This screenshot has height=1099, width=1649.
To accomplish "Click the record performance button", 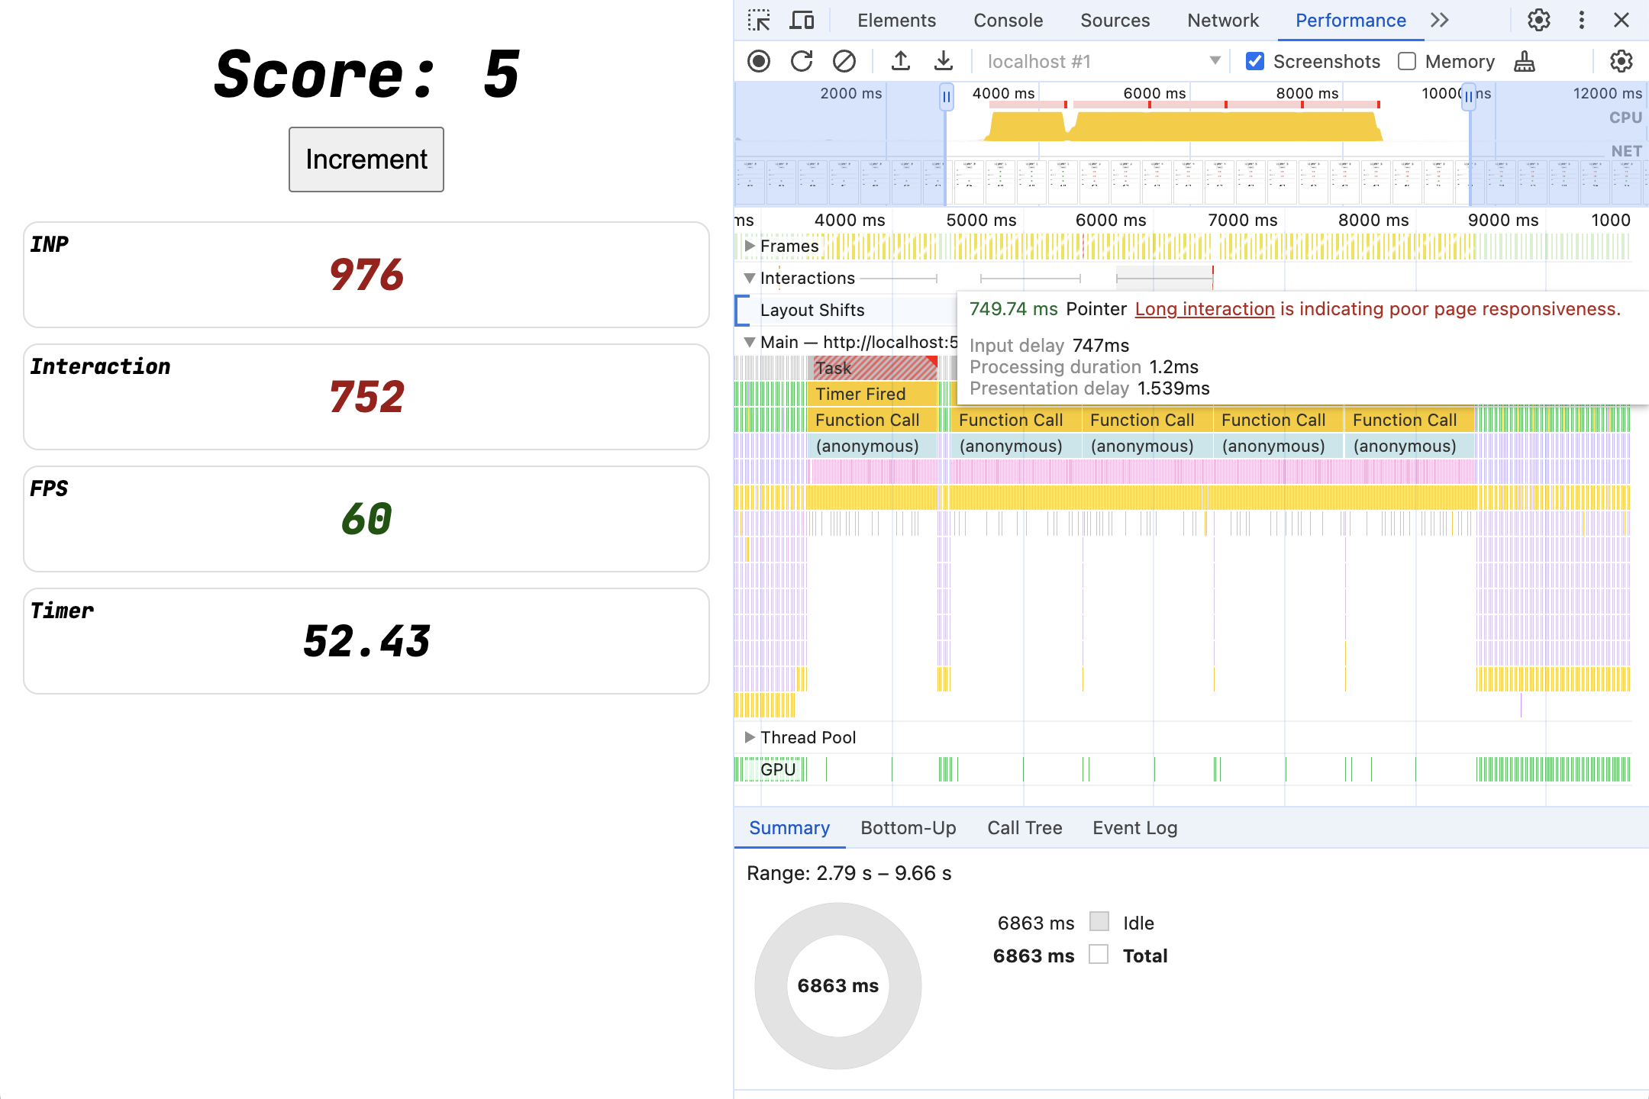I will 758,60.
